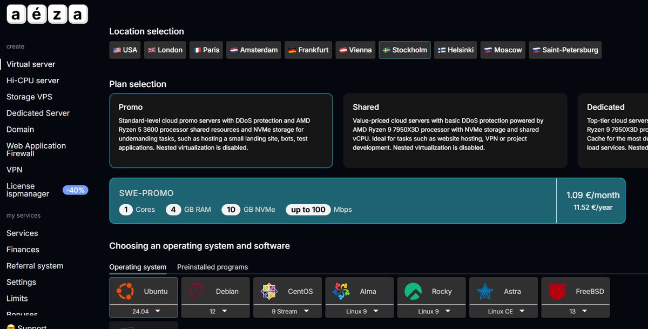Screen dimensions: 648x329
Task: Click the USA flag icon
Action: 117,50
